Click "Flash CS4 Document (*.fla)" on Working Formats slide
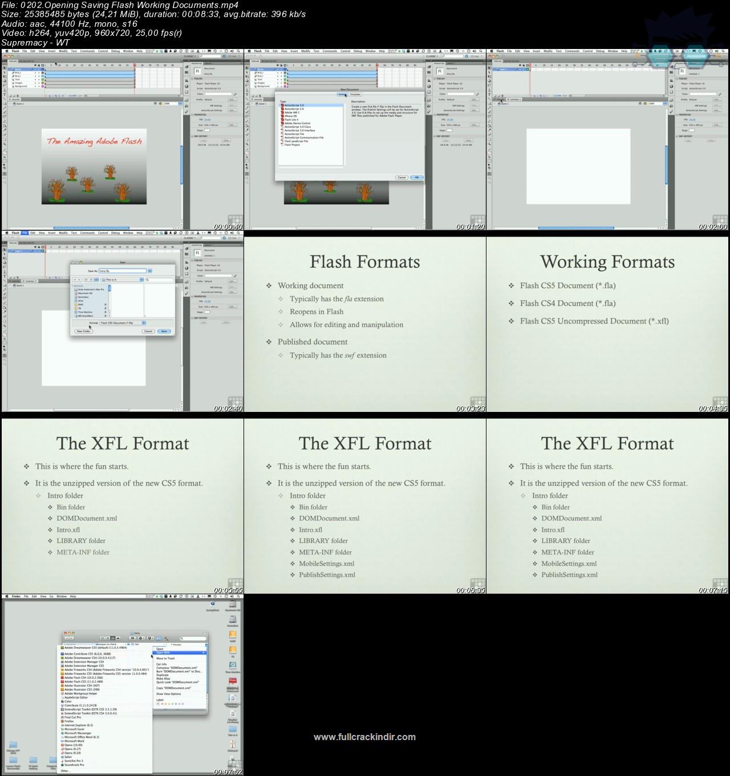This screenshot has width=730, height=776. click(x=567, y=303)
